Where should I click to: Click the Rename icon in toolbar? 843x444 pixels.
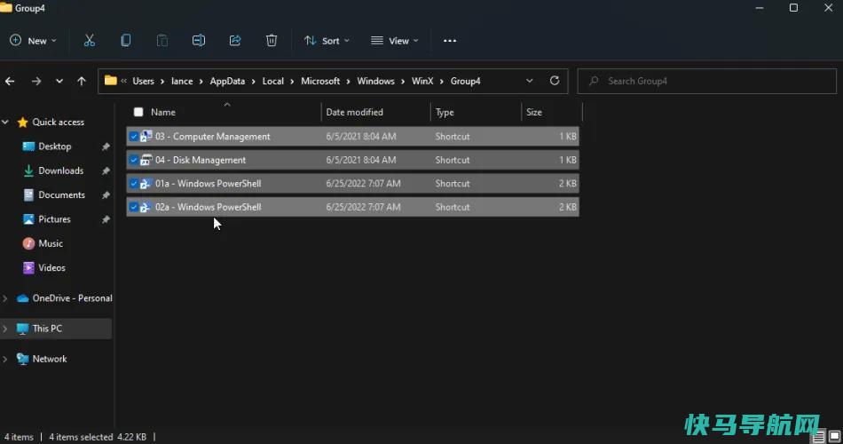tap(199, 40)
